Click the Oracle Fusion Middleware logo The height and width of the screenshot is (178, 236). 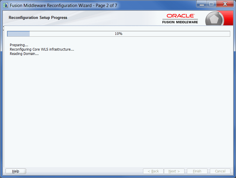coord(180,19)
